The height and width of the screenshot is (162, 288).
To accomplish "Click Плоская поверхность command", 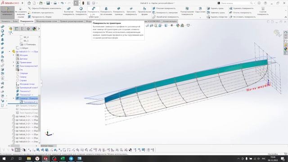I will [164, 8].
